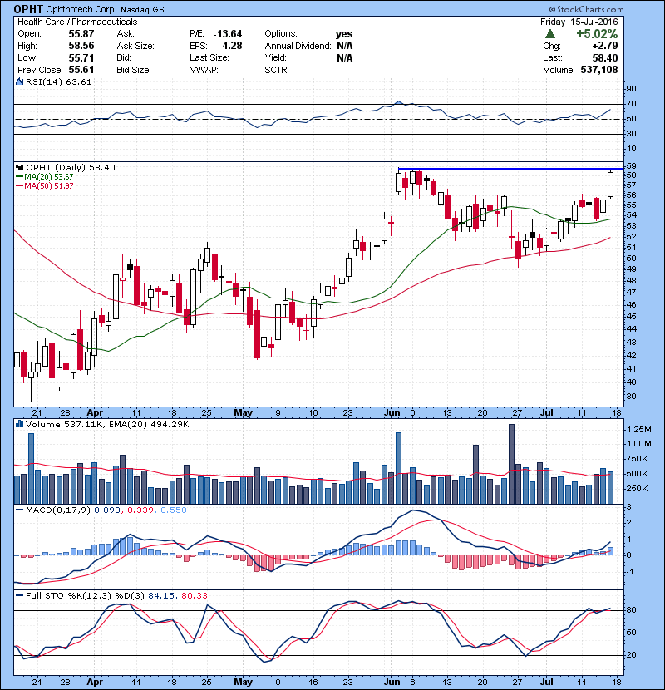Click the MACD histogram value 0.558
The height and width of the screenshot is (690, 665).
pos(174,510)
